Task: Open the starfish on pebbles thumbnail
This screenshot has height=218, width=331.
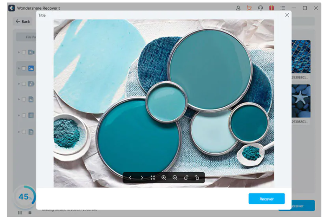Action: [301, 101]
